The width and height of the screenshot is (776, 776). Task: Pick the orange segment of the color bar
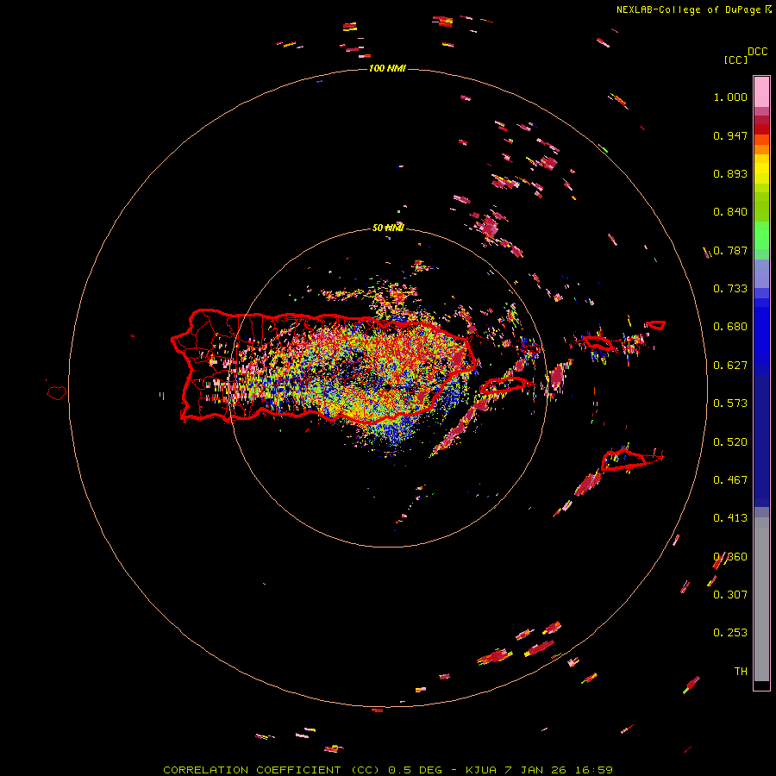click(761, 149)
